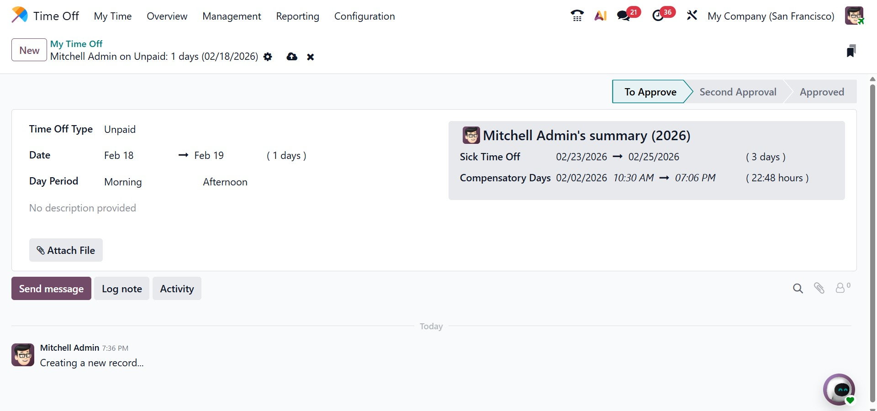The height and width of the screenshot is (411, 877).
Task: Open the actions gear menu
Action: pyautogui.click(x=268, y=57)
